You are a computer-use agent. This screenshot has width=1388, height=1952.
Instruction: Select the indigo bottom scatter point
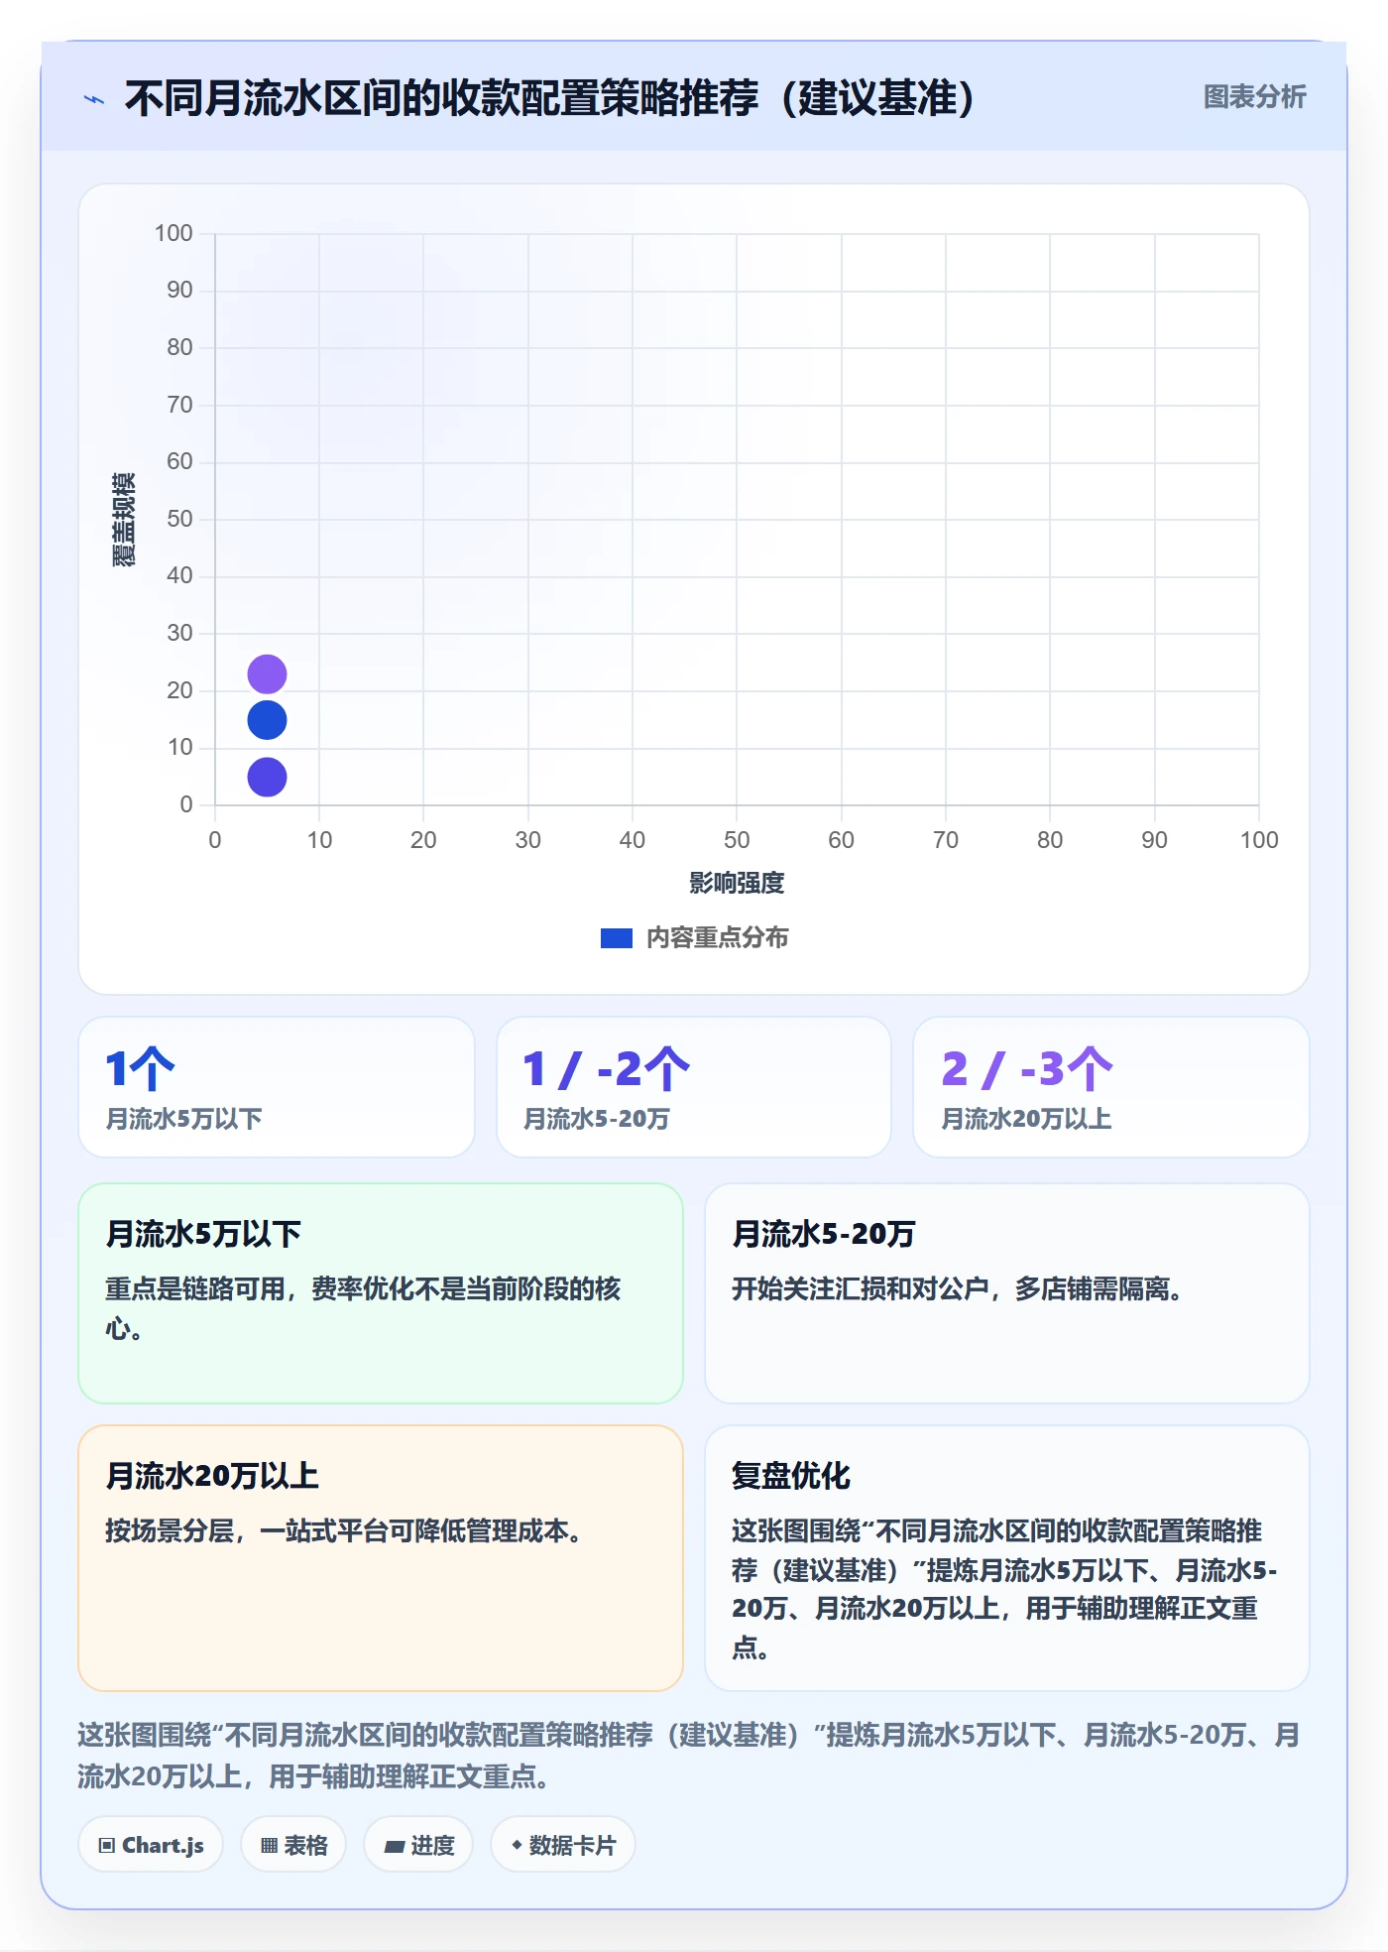coord(267,777)
